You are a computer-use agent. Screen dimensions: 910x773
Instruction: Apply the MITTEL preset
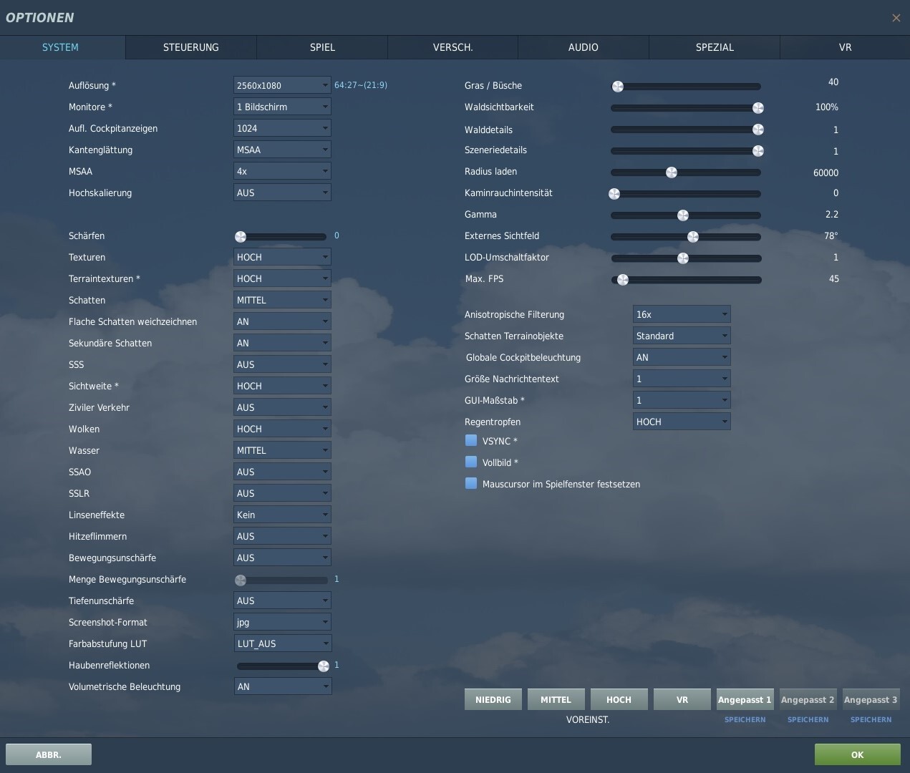(x=556, y=699)
